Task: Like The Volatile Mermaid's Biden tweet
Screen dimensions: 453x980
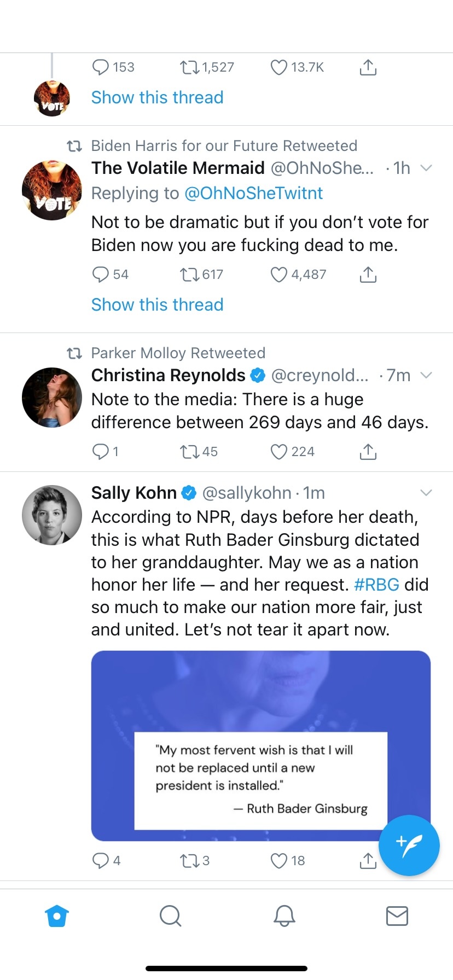Action: point(279,275)
